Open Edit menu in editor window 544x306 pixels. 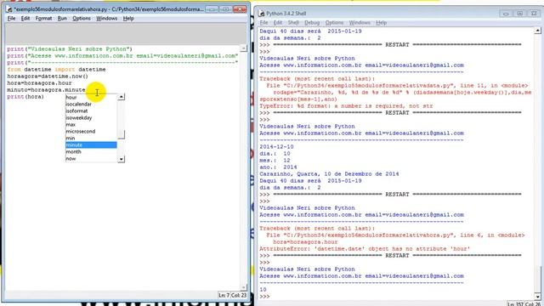coord(25,19)
